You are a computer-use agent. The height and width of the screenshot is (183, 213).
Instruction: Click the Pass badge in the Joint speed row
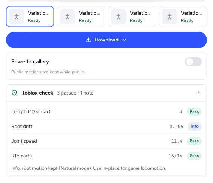[194, 141]
